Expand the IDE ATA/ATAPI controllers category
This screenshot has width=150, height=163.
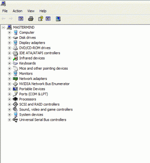[9, 53]
